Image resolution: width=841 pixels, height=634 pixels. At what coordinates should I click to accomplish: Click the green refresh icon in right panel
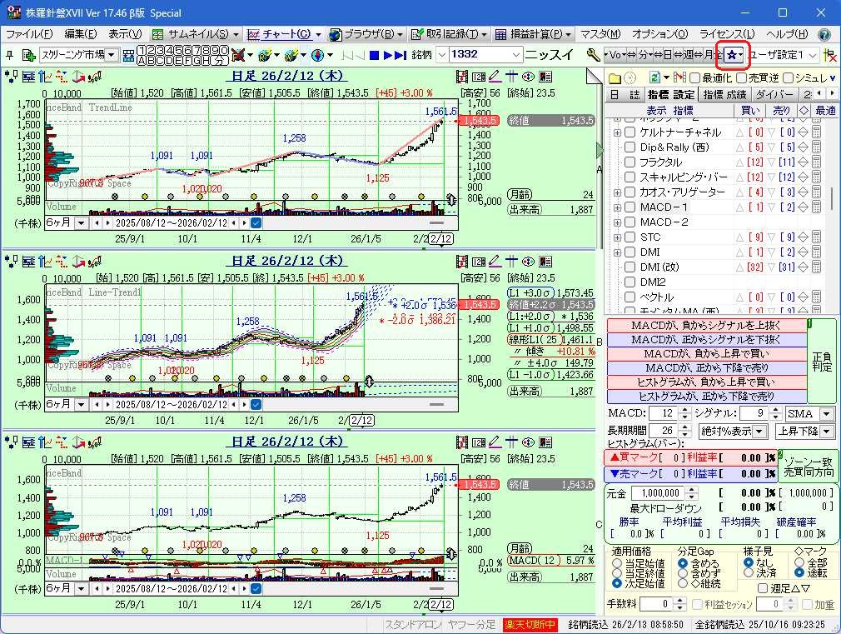click(x=654, y=77)
